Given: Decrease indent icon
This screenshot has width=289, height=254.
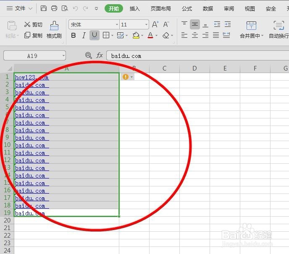Looking at the screenshot, I should (x=217, y=24).
